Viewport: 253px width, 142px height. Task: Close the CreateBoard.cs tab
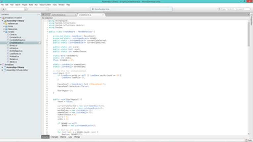[x=103, y=15]
